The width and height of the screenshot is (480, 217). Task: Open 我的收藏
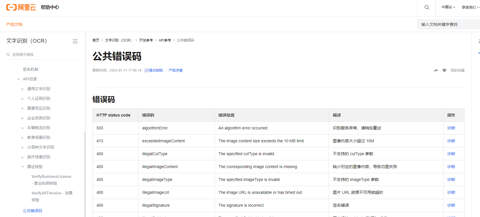tap(457, 70)
